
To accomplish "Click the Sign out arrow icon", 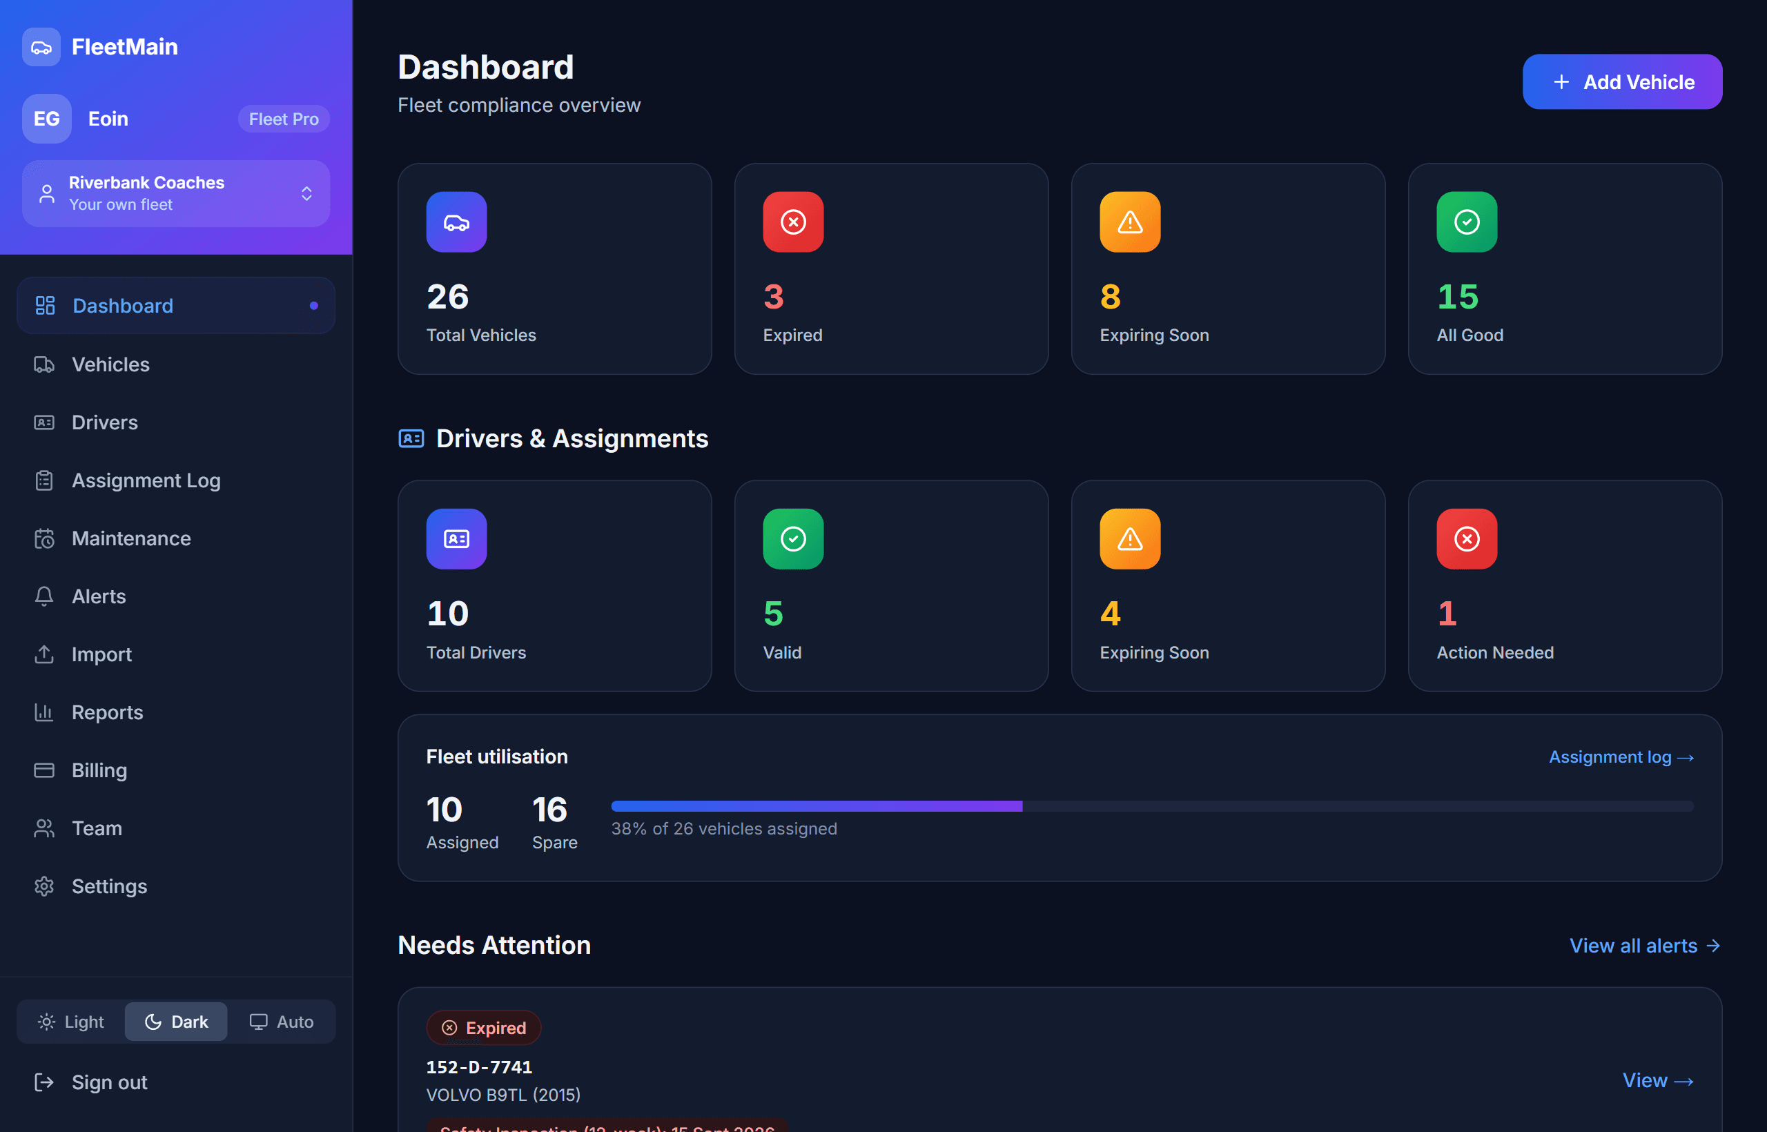I will tap(44, 1082).
